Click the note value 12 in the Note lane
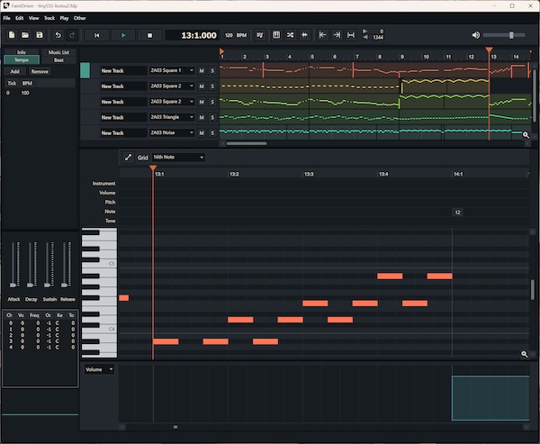540x444 pixels. 457,212
